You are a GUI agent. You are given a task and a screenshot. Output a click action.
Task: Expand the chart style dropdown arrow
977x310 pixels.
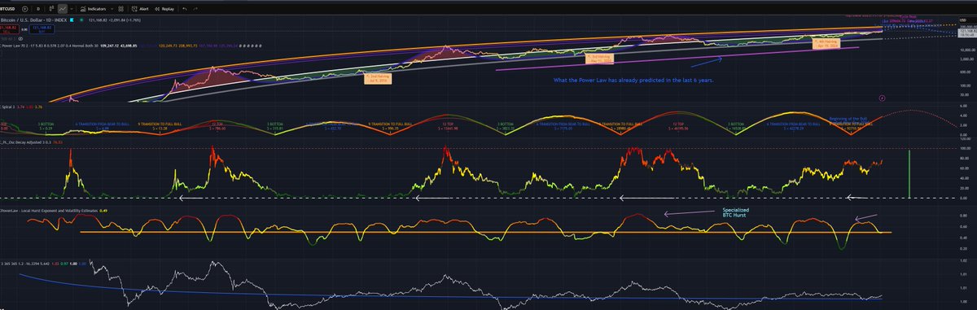72,9
